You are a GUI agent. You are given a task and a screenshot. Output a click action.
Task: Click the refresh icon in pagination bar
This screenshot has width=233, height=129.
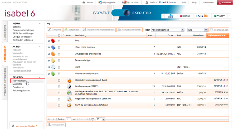coord(92,119)
